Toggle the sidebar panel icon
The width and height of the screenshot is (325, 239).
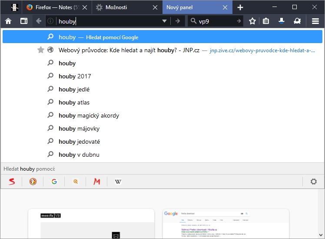(24, 21)
